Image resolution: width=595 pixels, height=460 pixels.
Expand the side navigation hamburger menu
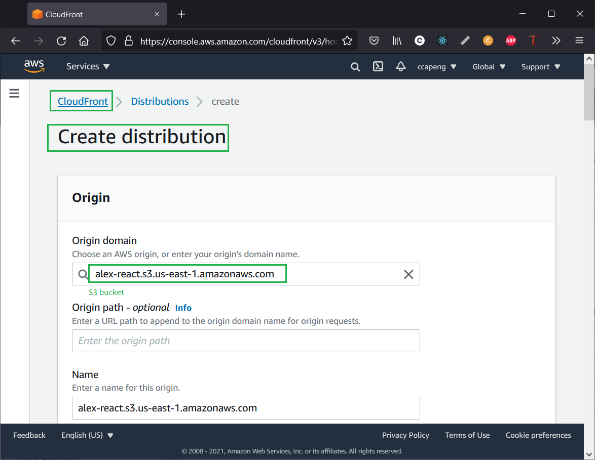(x=14, y=93)
